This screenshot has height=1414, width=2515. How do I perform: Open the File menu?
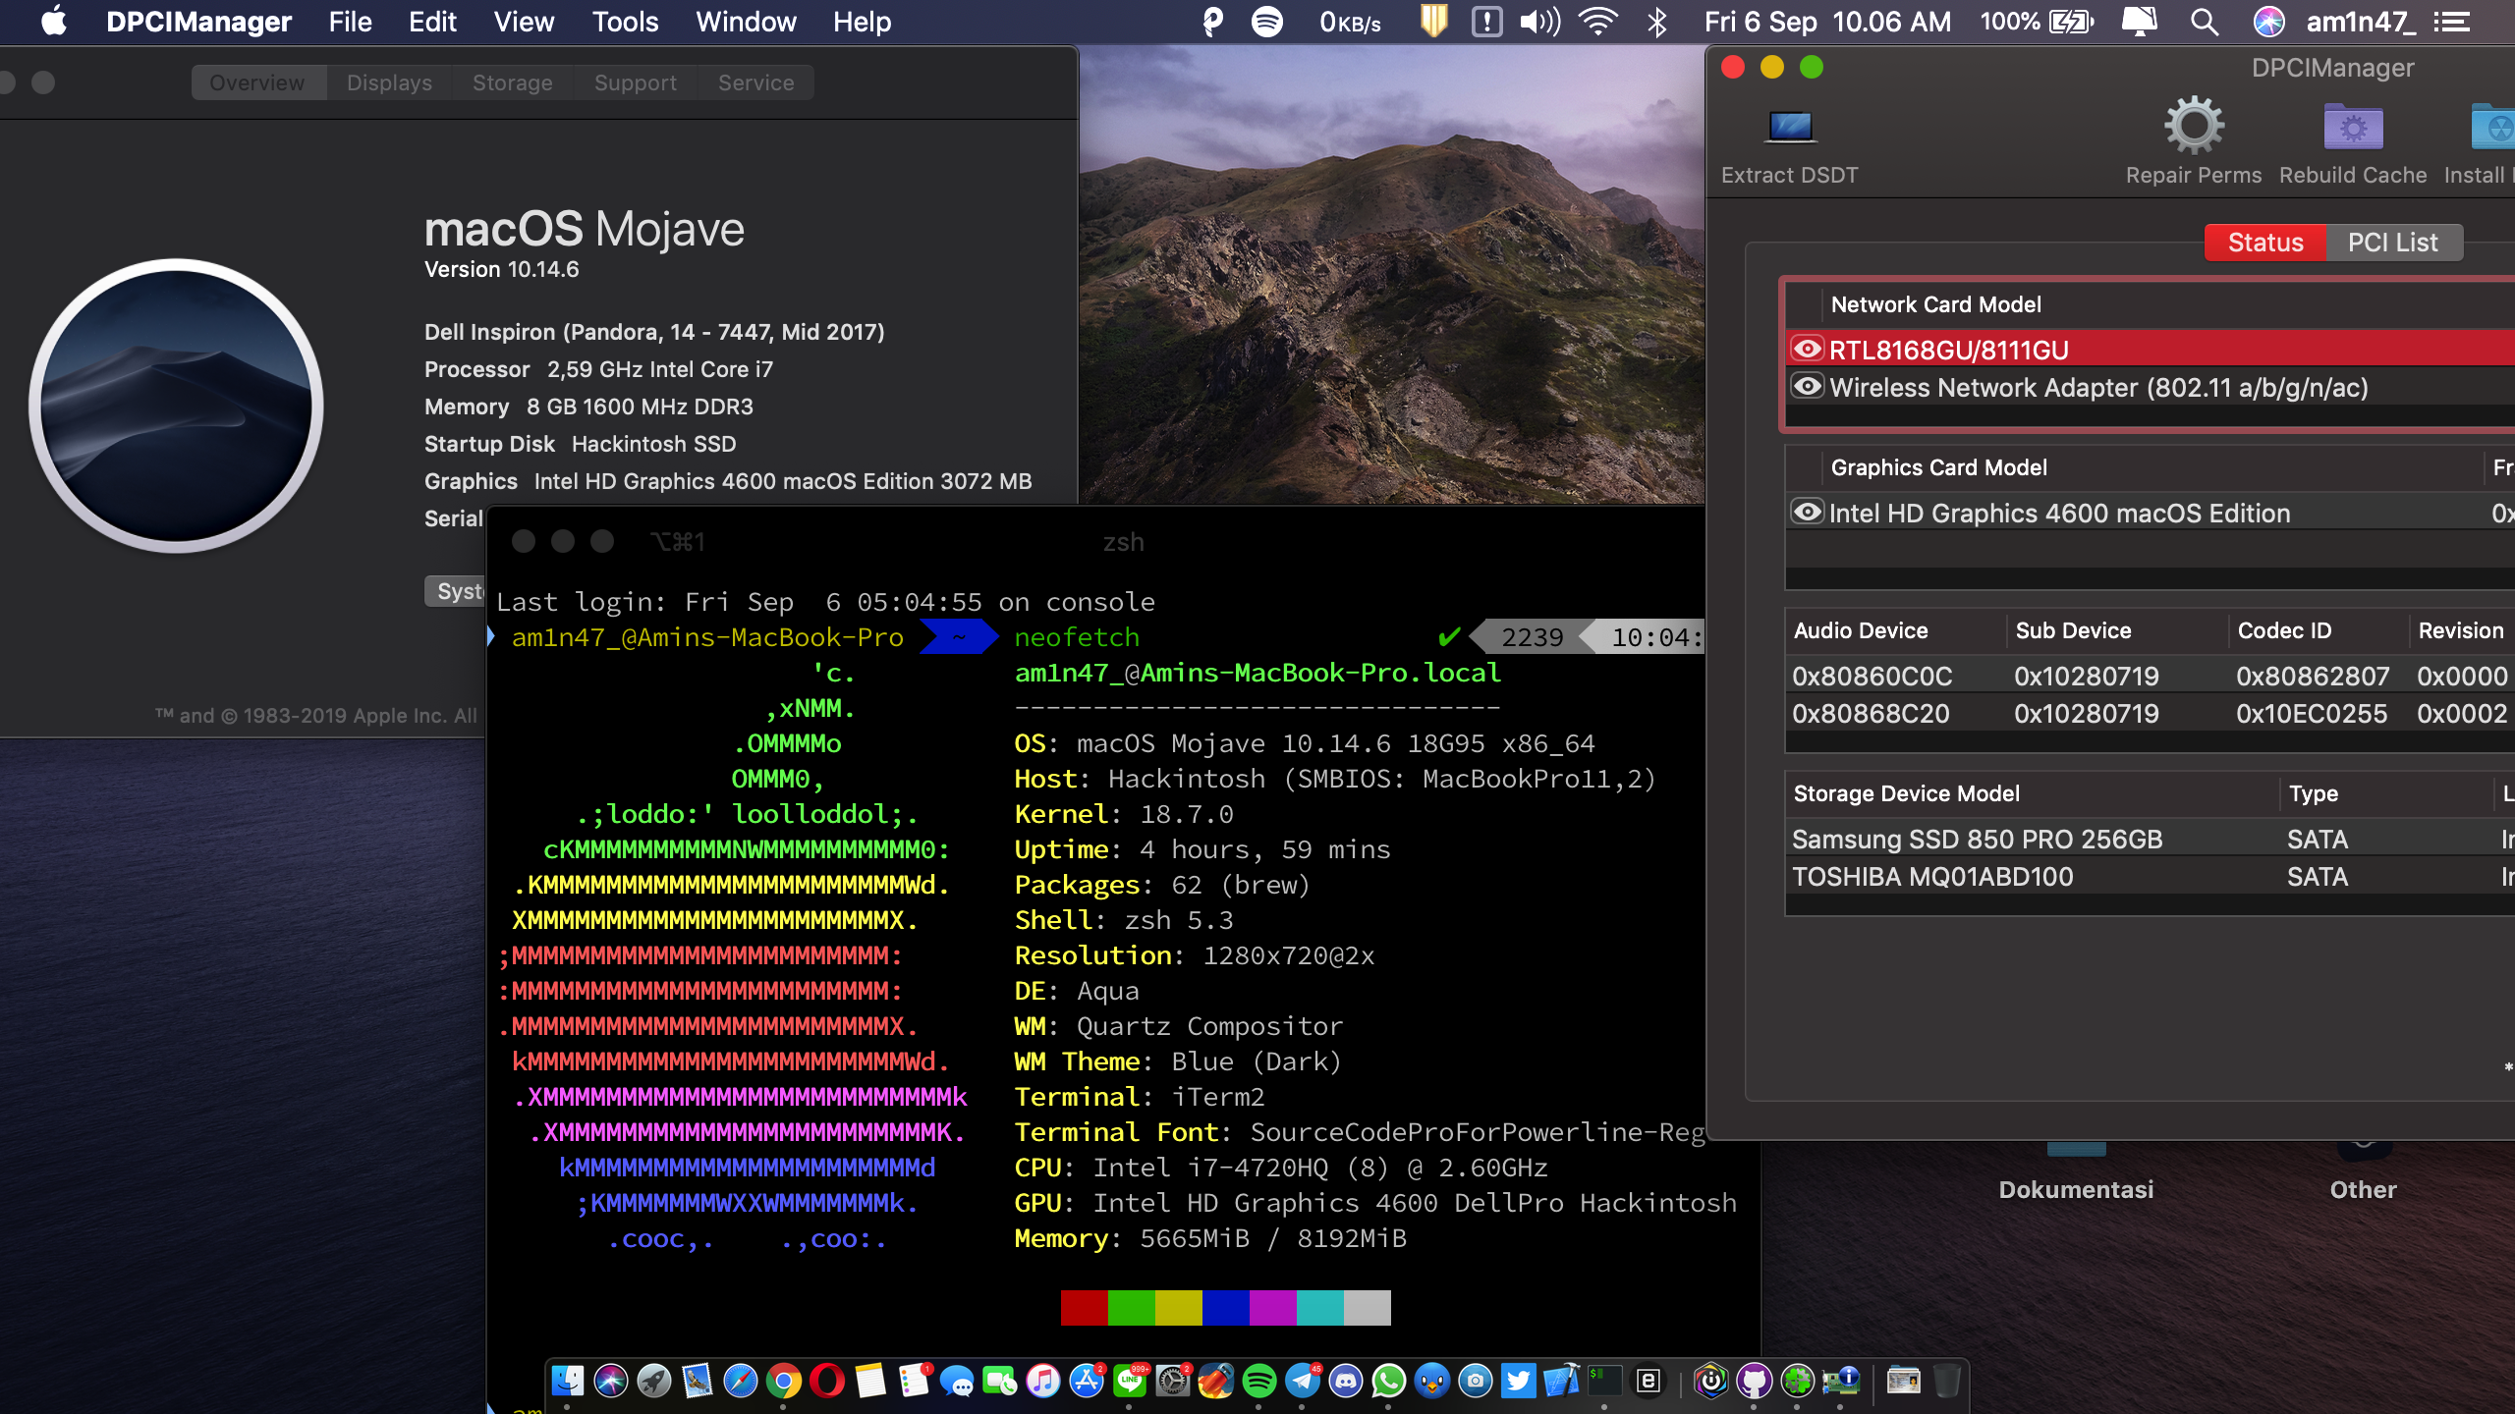coord(350,22)
